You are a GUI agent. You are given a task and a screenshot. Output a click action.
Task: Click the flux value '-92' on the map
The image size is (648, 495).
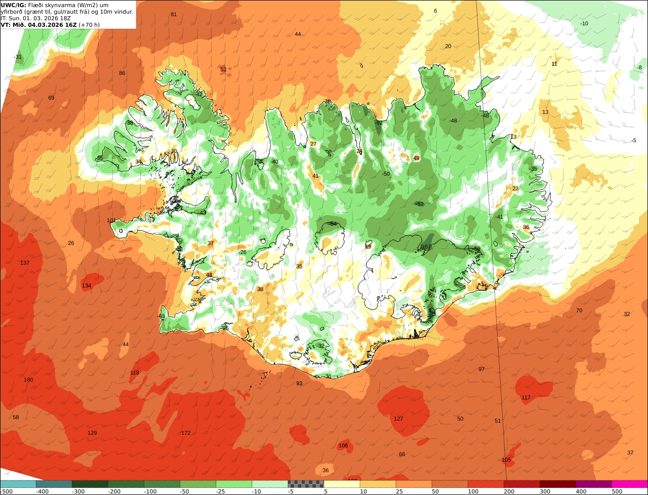click(x=378, y=122)
